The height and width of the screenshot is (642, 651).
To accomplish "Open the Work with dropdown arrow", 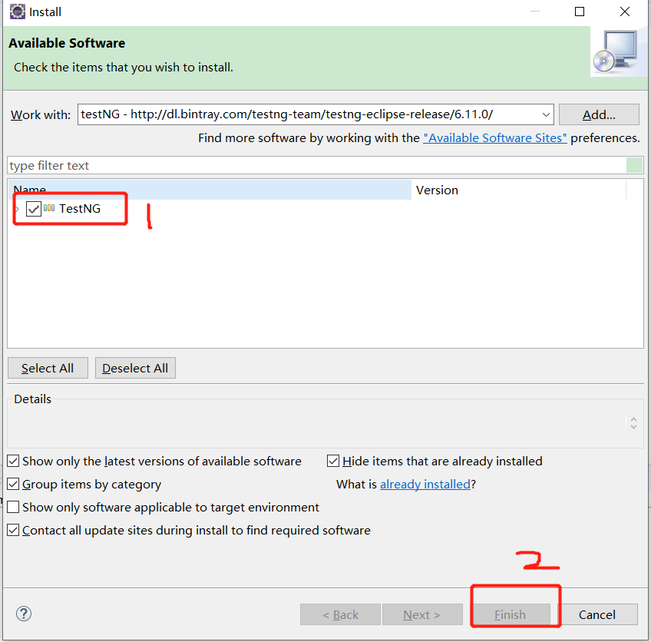I will (x=546, y=114).
